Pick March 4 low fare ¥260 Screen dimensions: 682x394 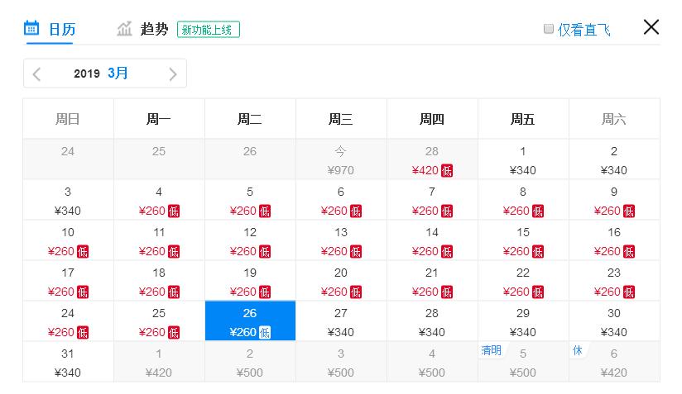coord(159,200)
